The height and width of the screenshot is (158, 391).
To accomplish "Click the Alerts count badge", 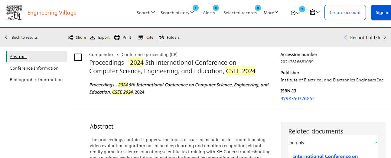I will 216,8.
